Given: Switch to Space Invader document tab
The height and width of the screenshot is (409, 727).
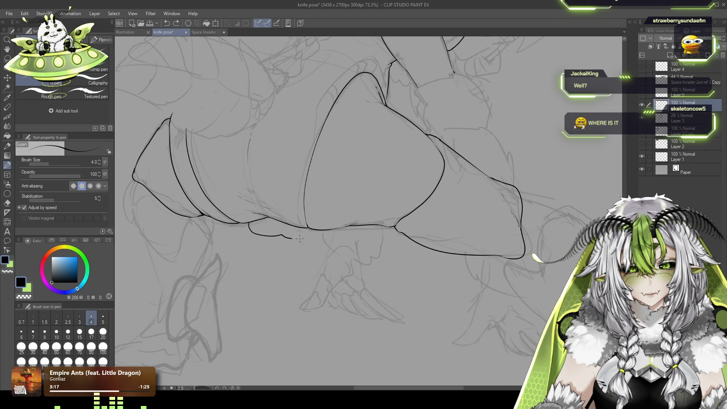Looking at the screenshot, I should tap(204, 32).
